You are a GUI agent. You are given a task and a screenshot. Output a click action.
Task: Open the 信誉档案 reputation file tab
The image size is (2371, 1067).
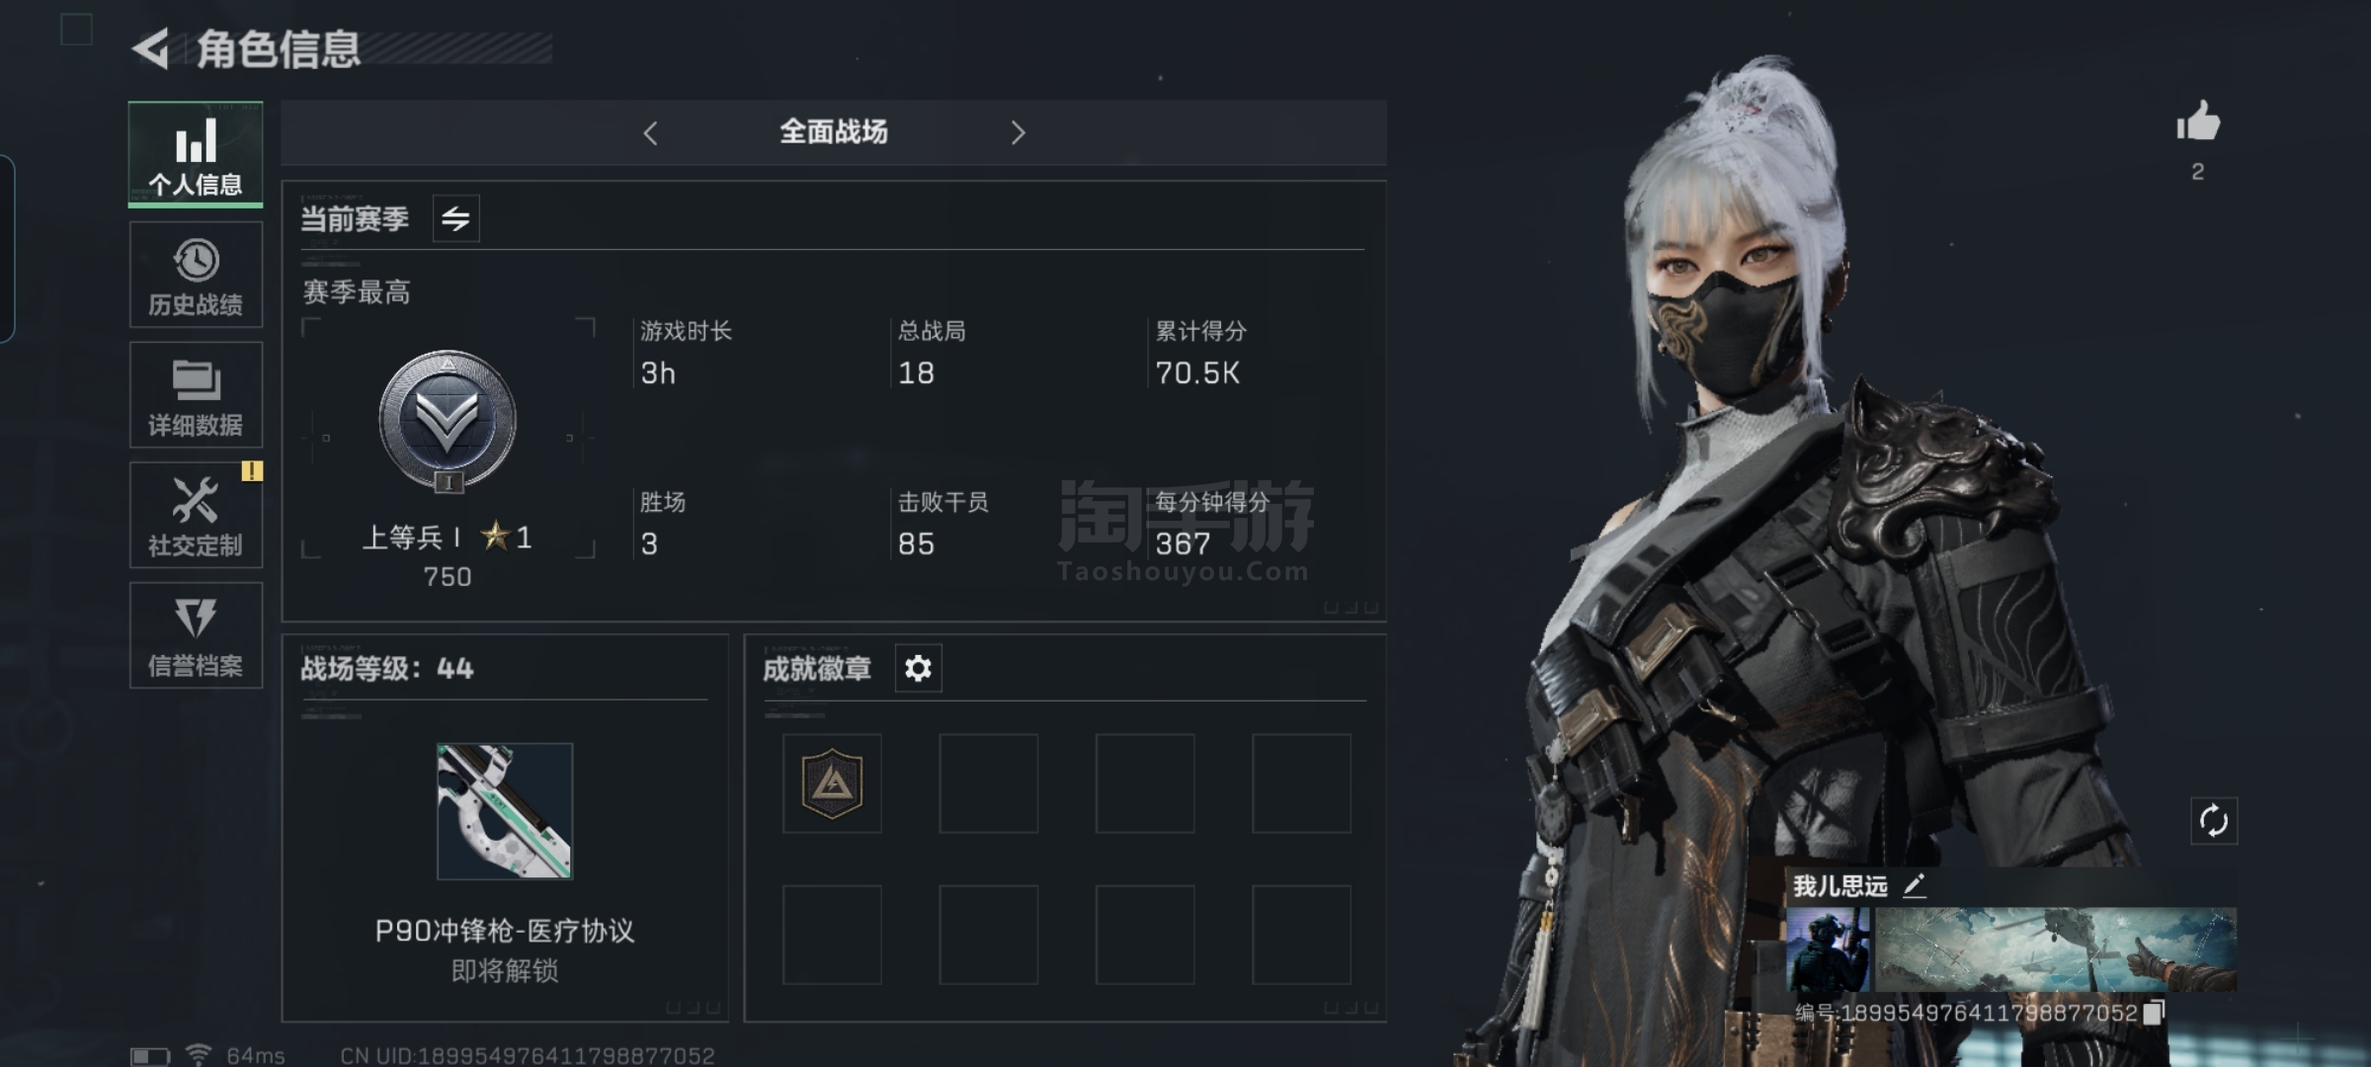pos(196,635)
